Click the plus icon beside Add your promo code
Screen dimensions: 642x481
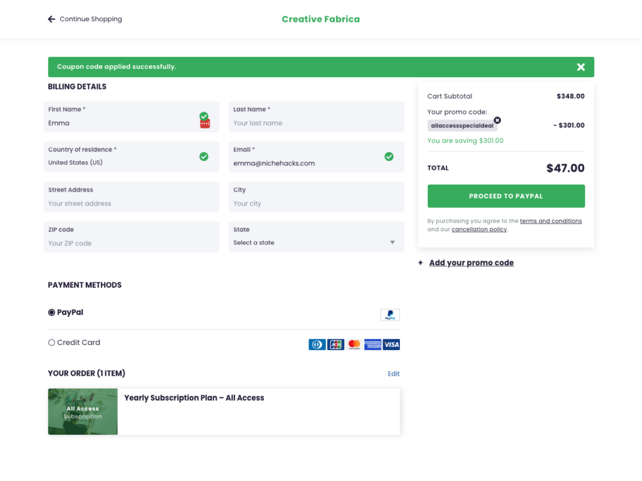pyautogui.click(x=421, y=263)
